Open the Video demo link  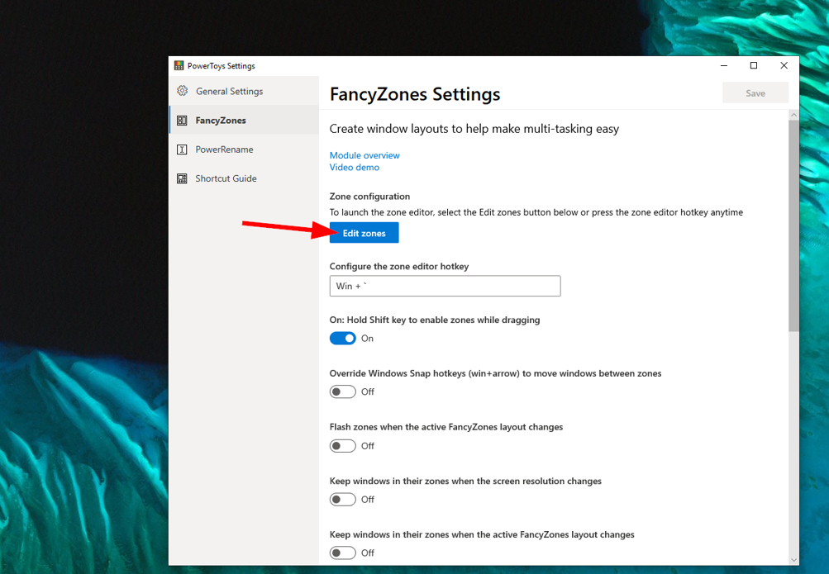pyautogui.click(x=355, y=168)
